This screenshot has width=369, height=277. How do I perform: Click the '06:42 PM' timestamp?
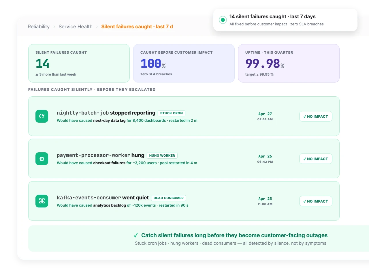pyautogui.click(x=265, y=162)
